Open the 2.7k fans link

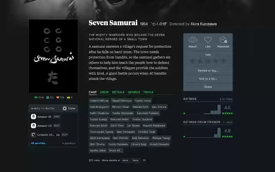click(x=226, y=99)
